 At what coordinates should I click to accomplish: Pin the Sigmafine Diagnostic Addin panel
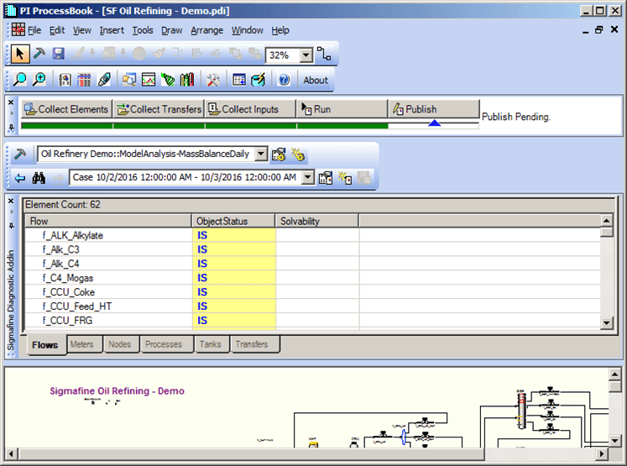pyautogui.click(x=11, y=226)
